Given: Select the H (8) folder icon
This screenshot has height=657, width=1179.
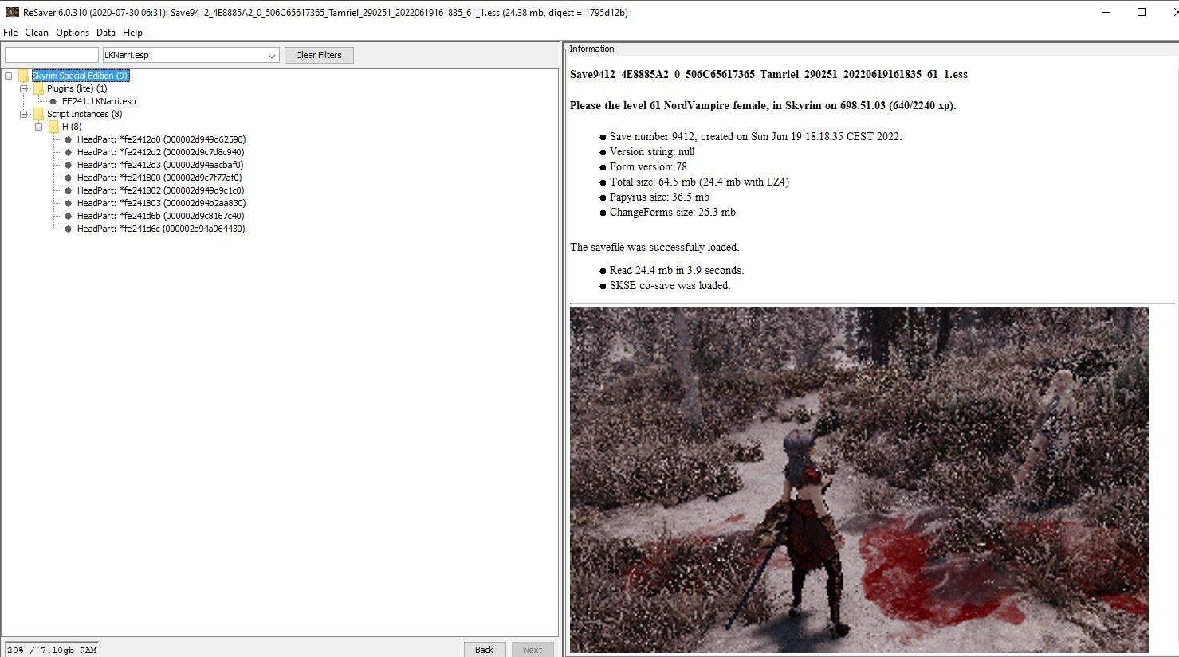Looking at the screenshot, I should (54, 127).
